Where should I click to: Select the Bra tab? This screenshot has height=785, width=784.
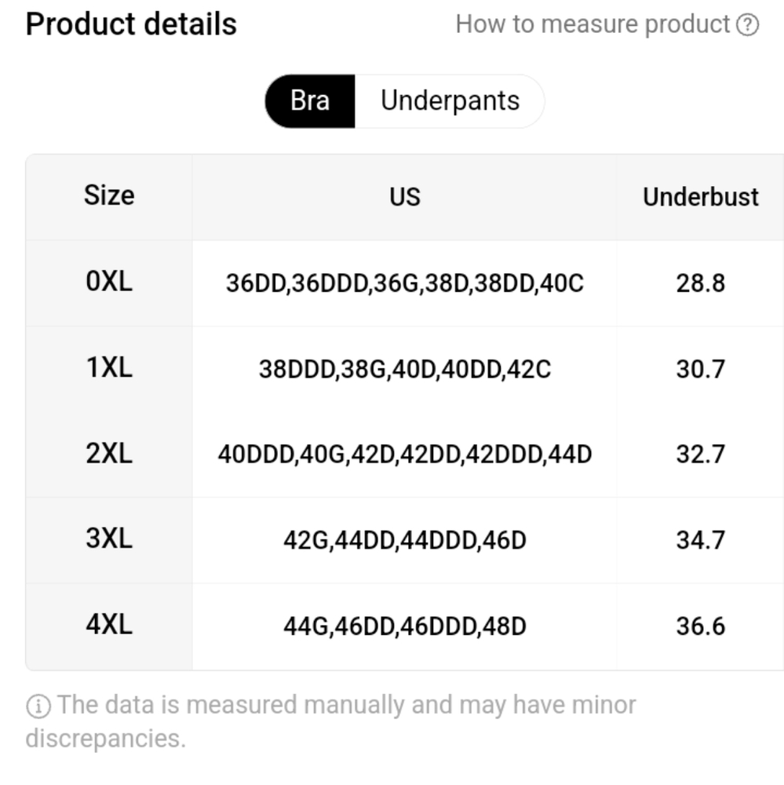(x=310, y=101)
